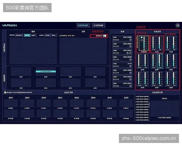Click 房间1 camera thumbnail in 本区信号源
Viewport: 182px width, 146px height.
point(11,103)
